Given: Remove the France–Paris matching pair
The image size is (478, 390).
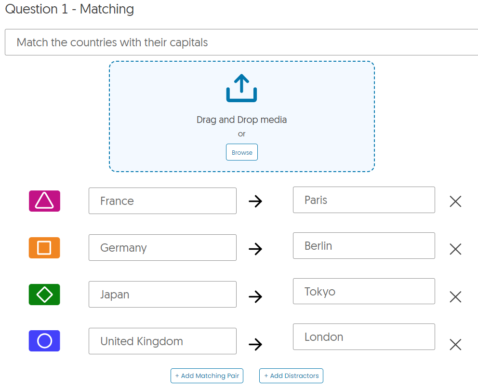Looking at the screenshot, I should 455,201.
